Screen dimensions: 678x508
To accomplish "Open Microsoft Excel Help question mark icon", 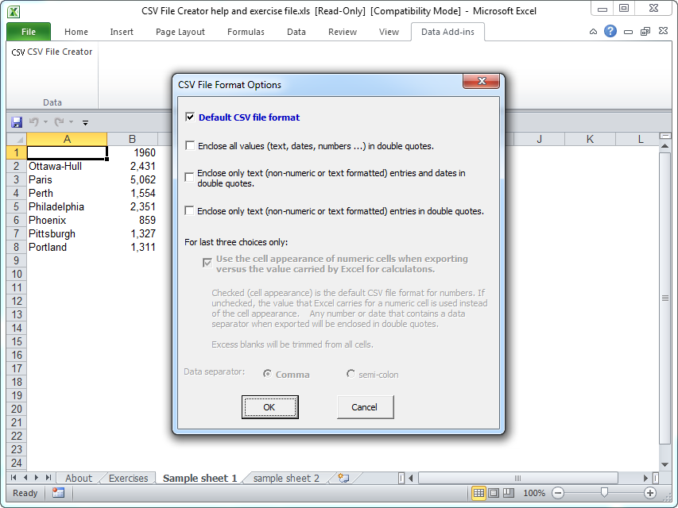I will (x=610, y=31).
